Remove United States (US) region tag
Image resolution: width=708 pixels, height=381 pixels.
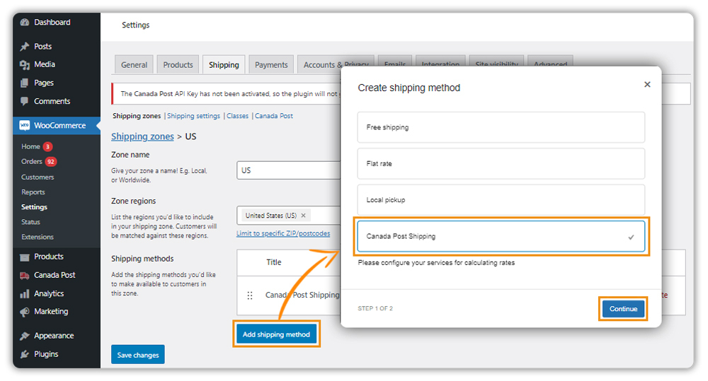pos(304,216)
